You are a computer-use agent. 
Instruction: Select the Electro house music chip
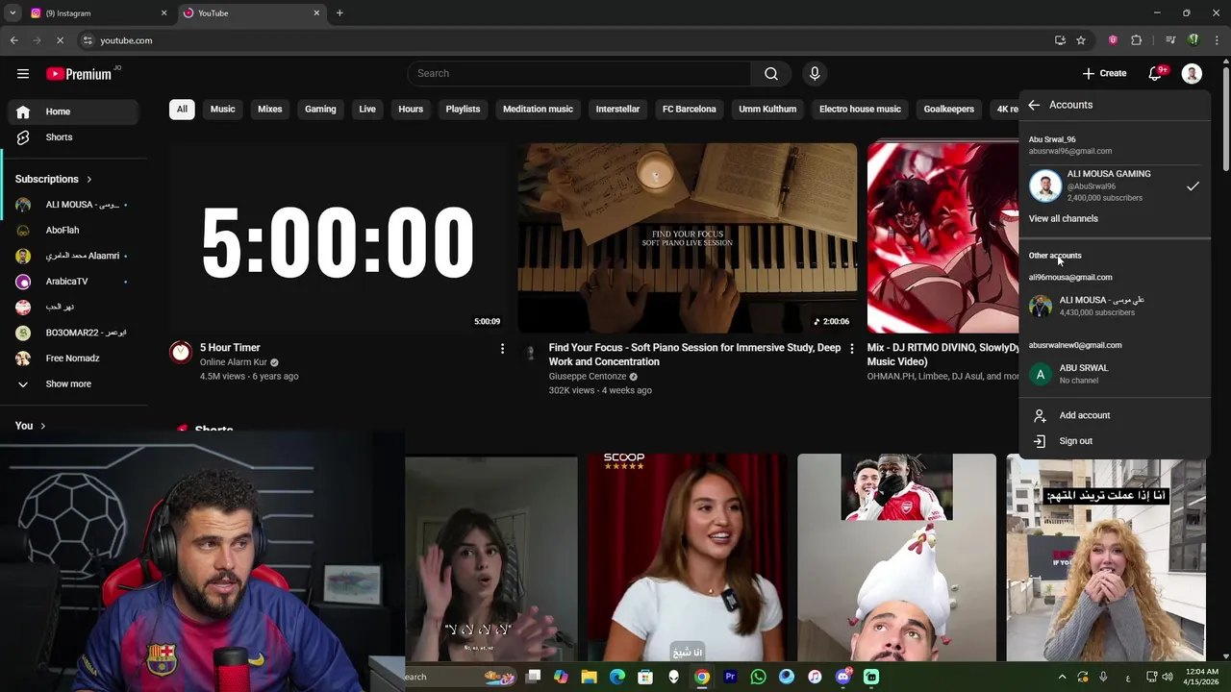coord(860,109)
